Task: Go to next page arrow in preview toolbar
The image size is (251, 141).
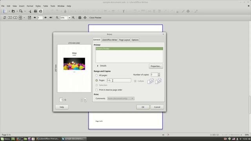Action: click(x=45, y=18)
